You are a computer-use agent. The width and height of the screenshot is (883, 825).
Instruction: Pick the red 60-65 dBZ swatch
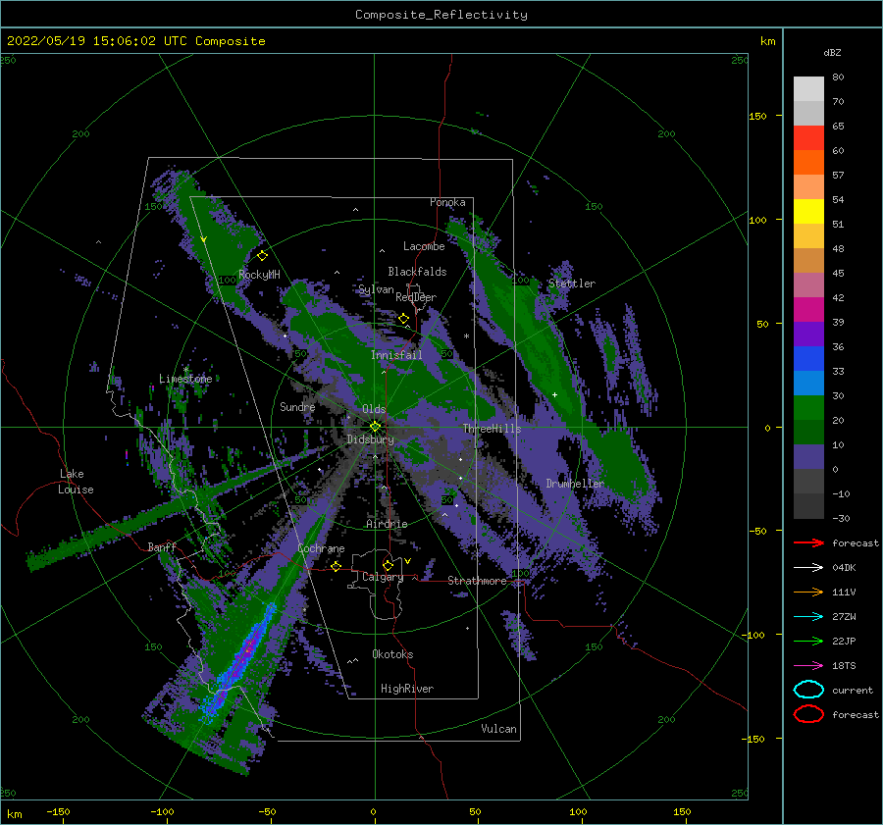point(808,138)
